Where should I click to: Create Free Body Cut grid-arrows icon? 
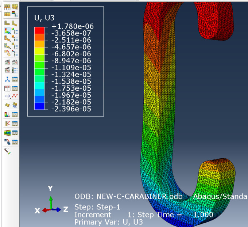(x=7, y=124)
